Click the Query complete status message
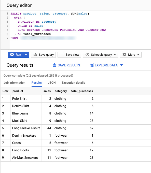 pyautogui.click(x=38, y=76)
